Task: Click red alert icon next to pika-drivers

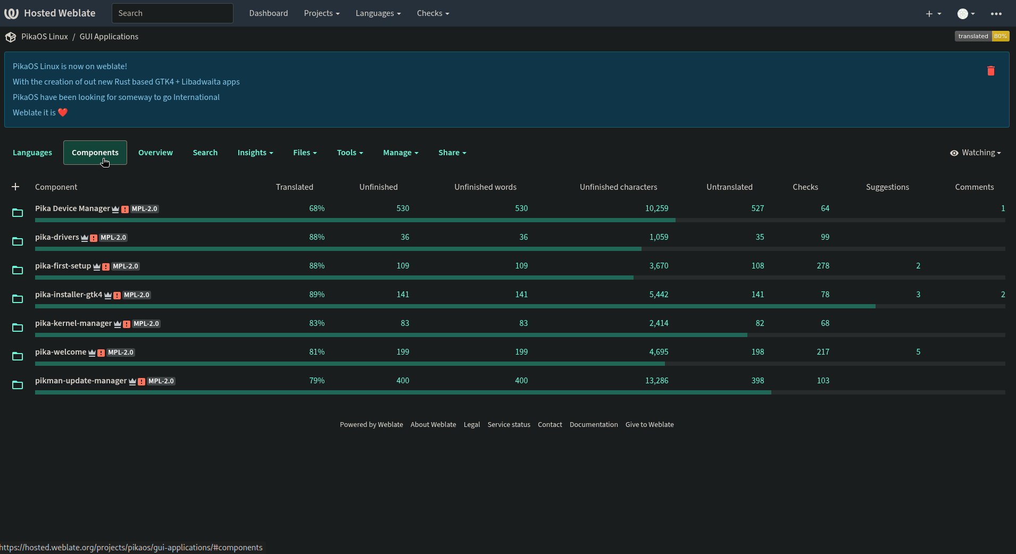Action: [94, 238]
